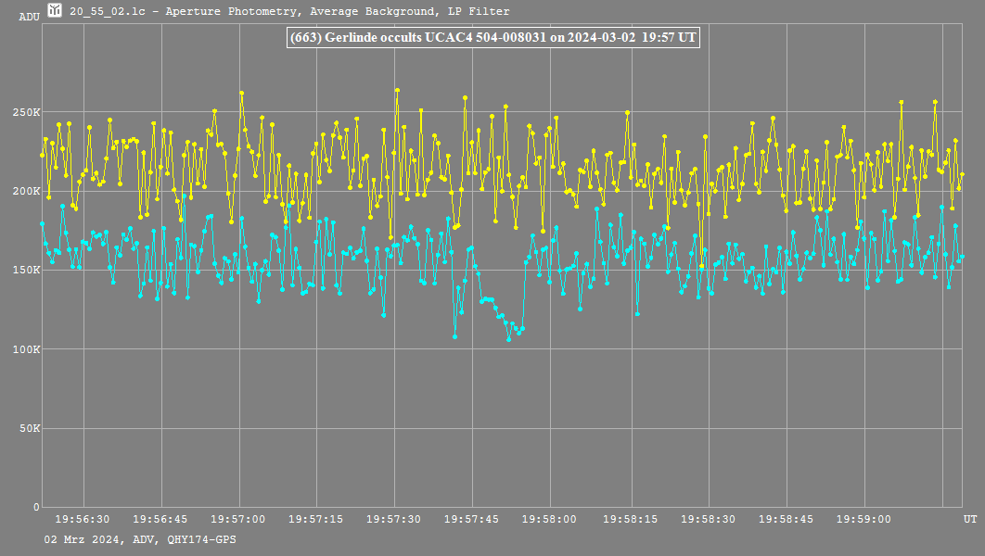Image resolution: width=985 pixels, height=556 pixels.
Task: Click the chart title box about Gerlinde occultation
Action: 492,38
